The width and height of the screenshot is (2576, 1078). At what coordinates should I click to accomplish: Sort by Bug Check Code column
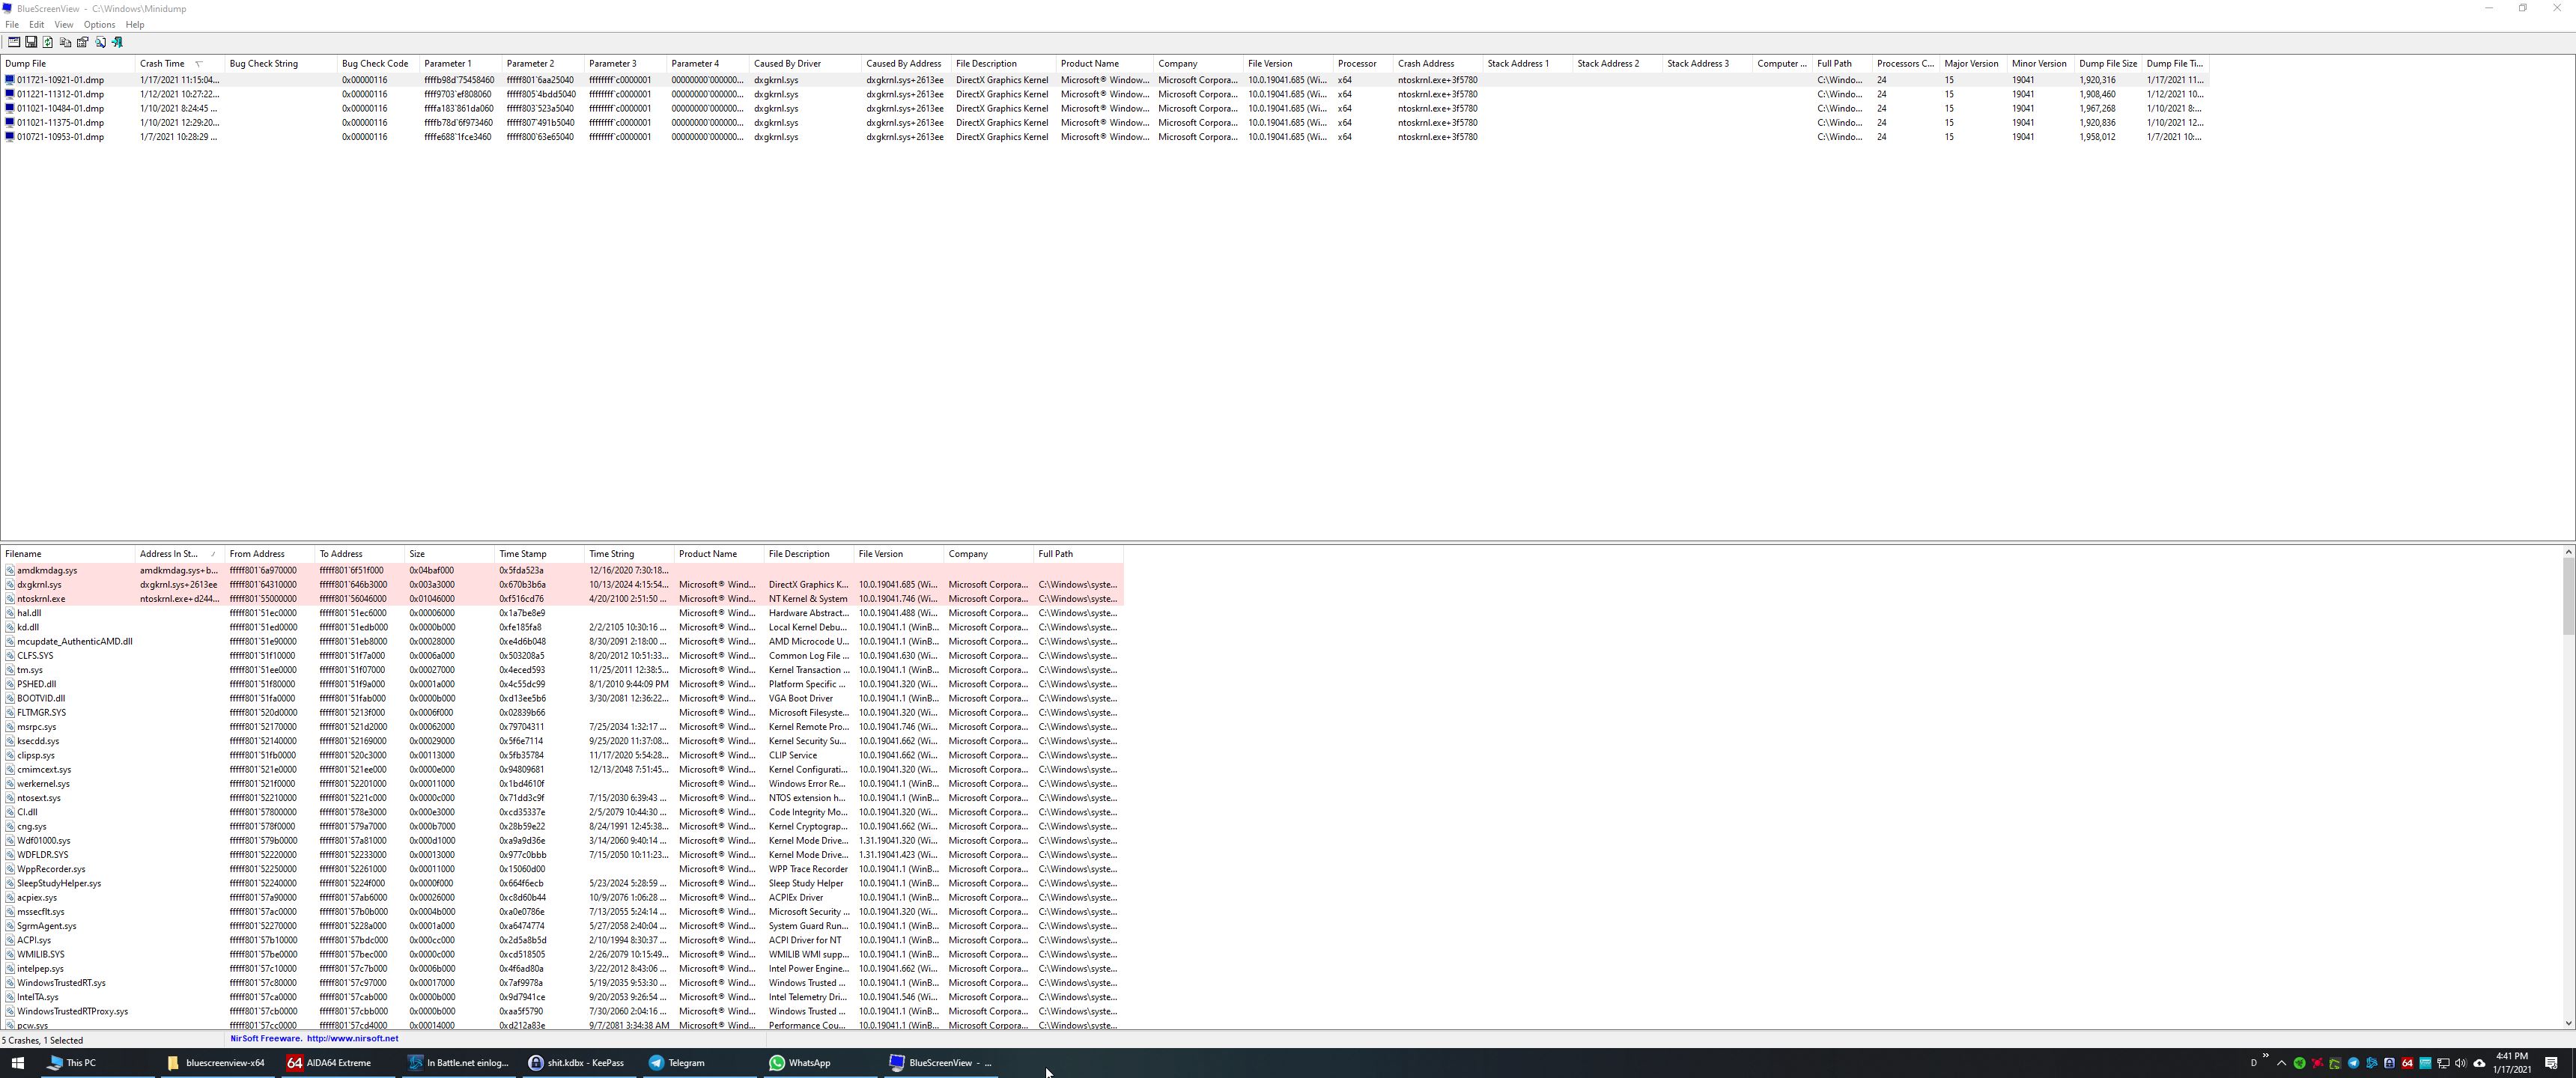(375, 64)
